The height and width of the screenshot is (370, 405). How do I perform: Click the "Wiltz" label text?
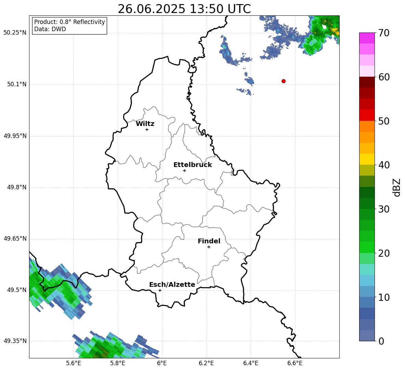coord(145,124)
